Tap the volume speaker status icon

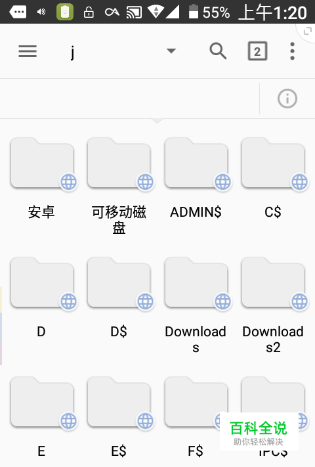point(41,12)
